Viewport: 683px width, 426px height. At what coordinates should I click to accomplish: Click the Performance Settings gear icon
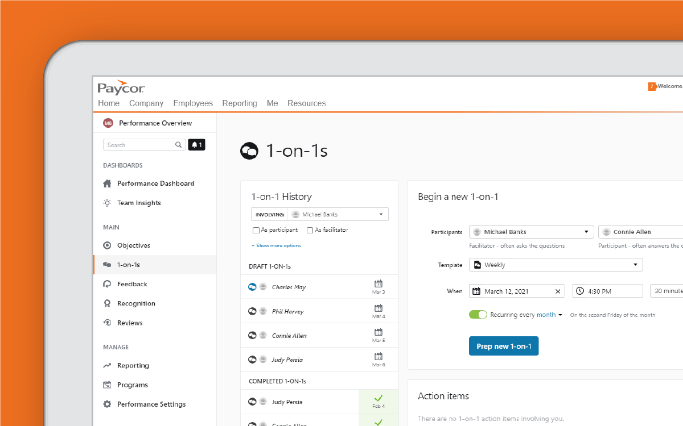point(107,404)
